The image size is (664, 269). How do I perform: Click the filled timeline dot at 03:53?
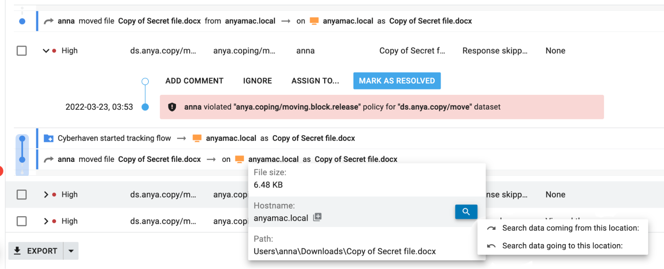145,107
